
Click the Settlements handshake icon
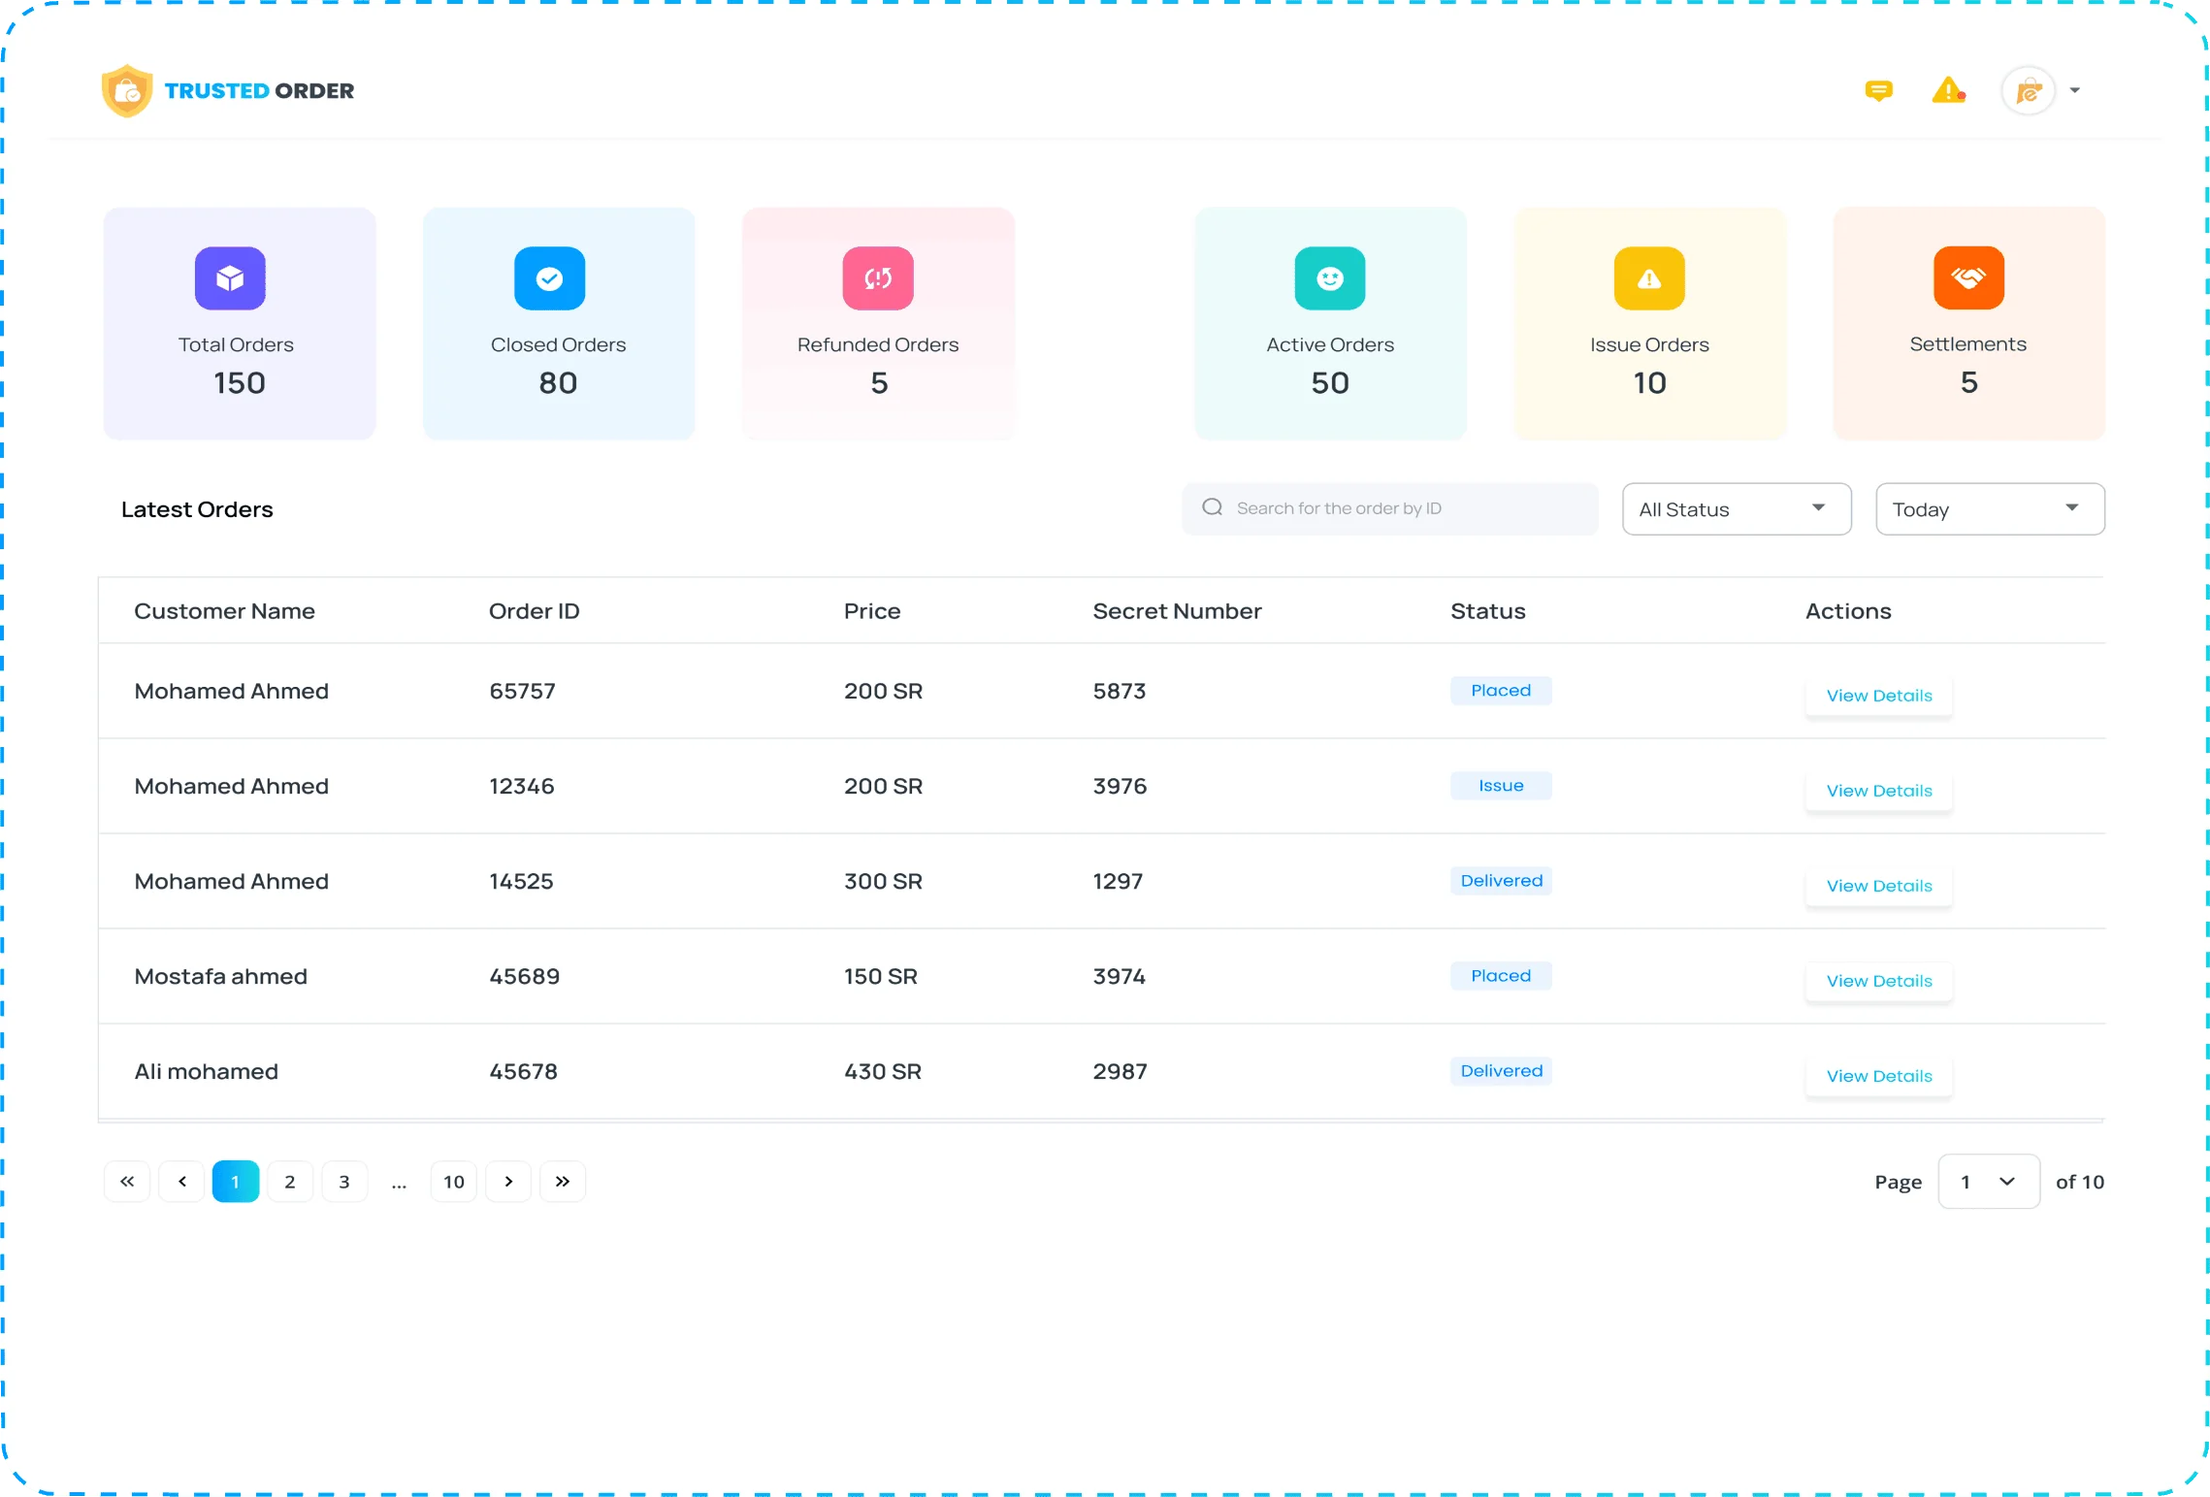(1968, 278)
